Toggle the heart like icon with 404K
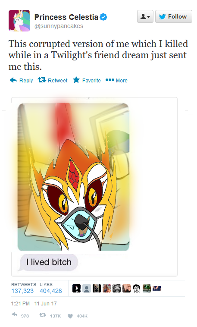197x327 pixels. 70,316
